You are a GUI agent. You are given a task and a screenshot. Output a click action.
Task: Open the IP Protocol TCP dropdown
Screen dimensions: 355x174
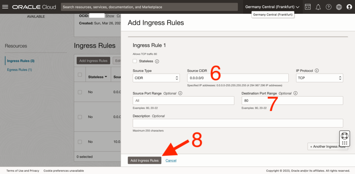320,78
